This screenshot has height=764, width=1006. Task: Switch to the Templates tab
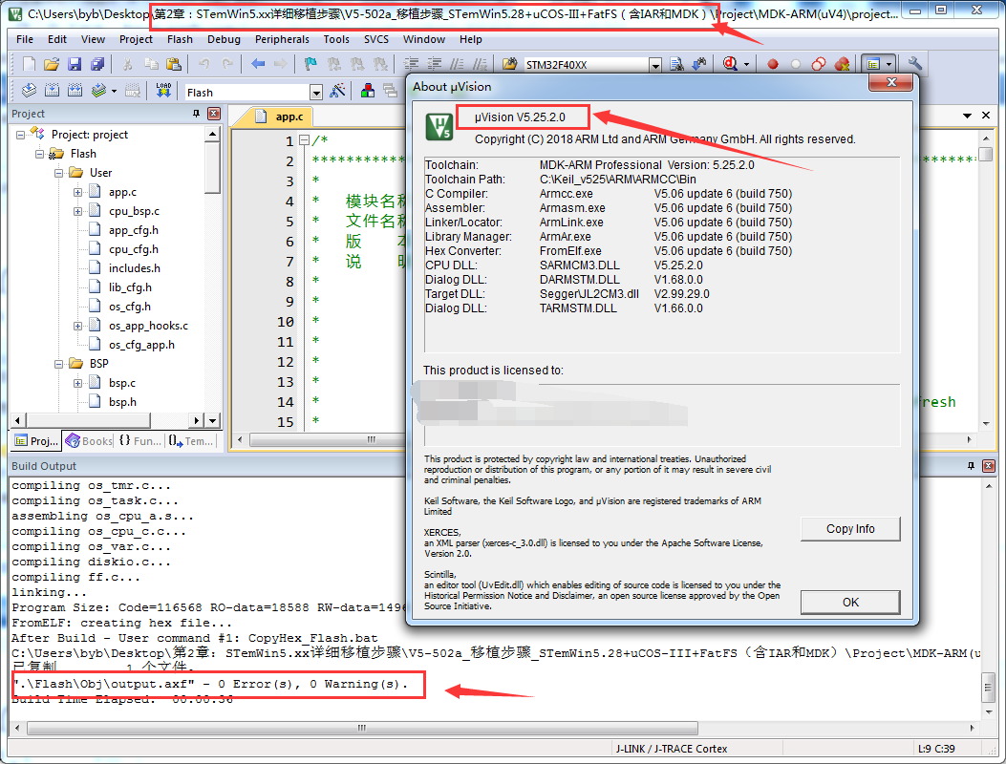tap(190, 440)
